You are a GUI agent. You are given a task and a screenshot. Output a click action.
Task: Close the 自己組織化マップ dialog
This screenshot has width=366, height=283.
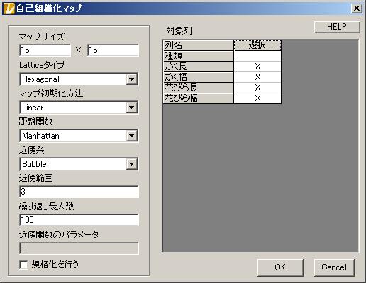(x=357, y=8)
